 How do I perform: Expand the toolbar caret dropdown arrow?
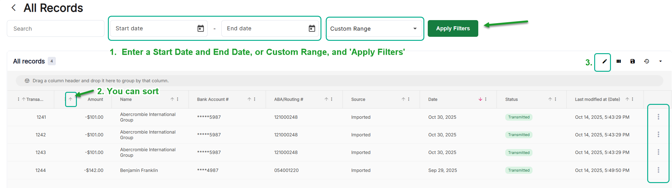point(661,62)
